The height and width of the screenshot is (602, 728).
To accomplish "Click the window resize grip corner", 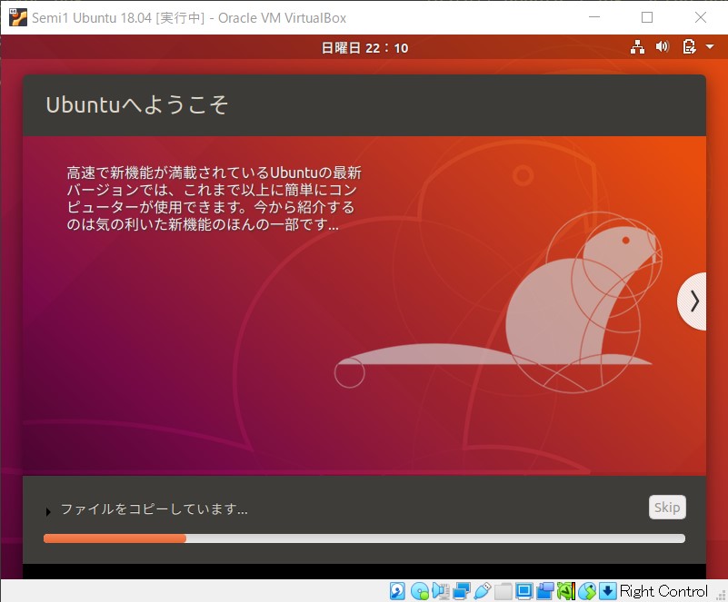I will coord(721,595).
